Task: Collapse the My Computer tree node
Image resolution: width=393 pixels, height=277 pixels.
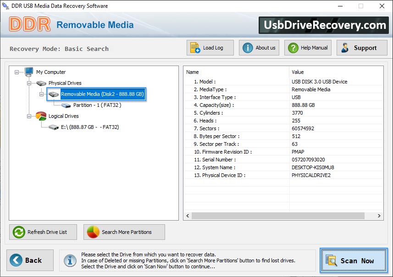Action: (17, 72)
